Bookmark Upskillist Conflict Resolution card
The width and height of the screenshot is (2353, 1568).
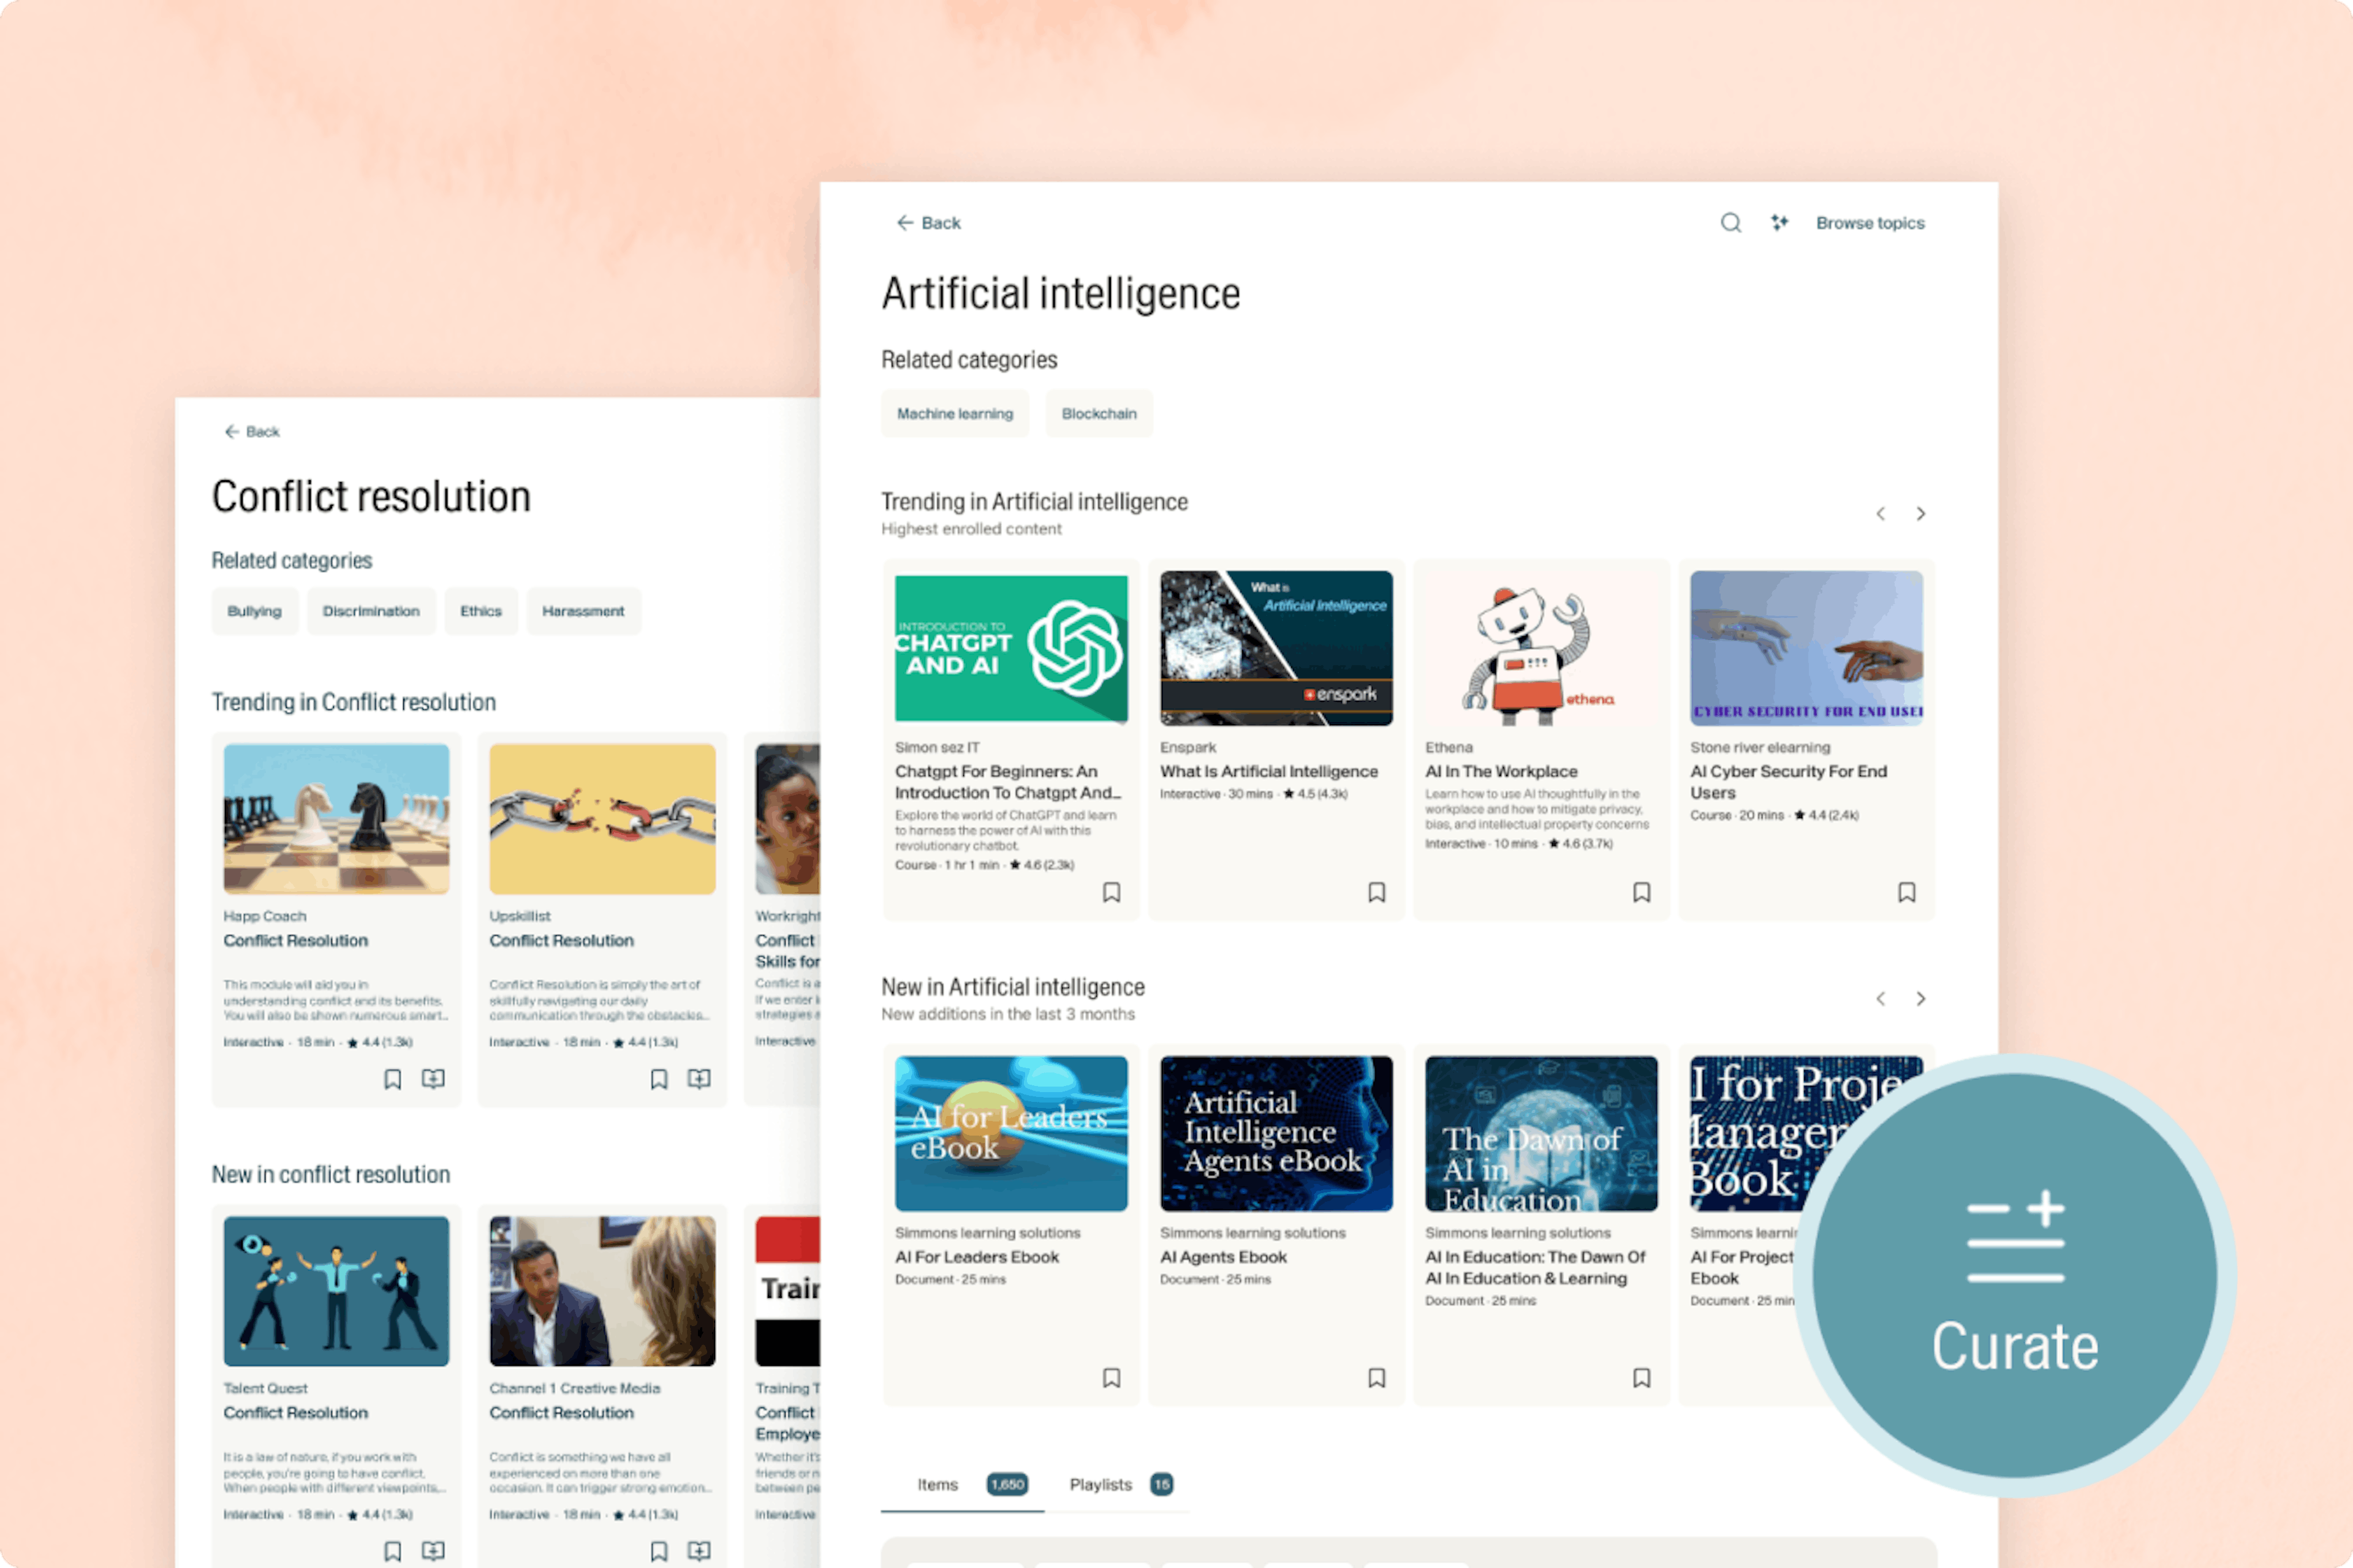[659, 1079]
